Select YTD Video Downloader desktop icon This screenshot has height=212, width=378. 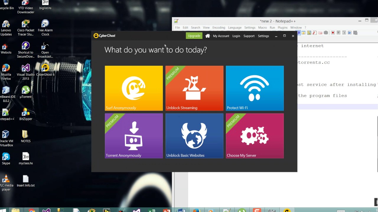tap(26, 7)
